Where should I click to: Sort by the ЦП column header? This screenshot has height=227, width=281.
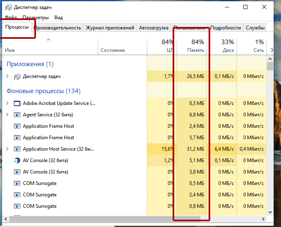pos(162,46)
